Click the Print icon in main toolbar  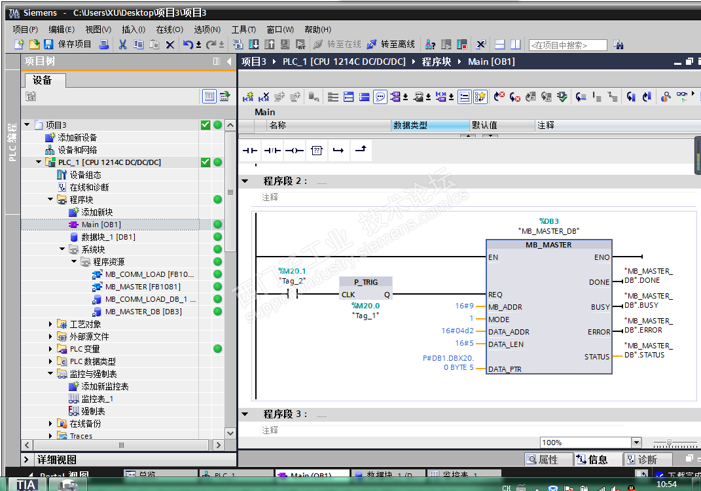click(103, 44)
